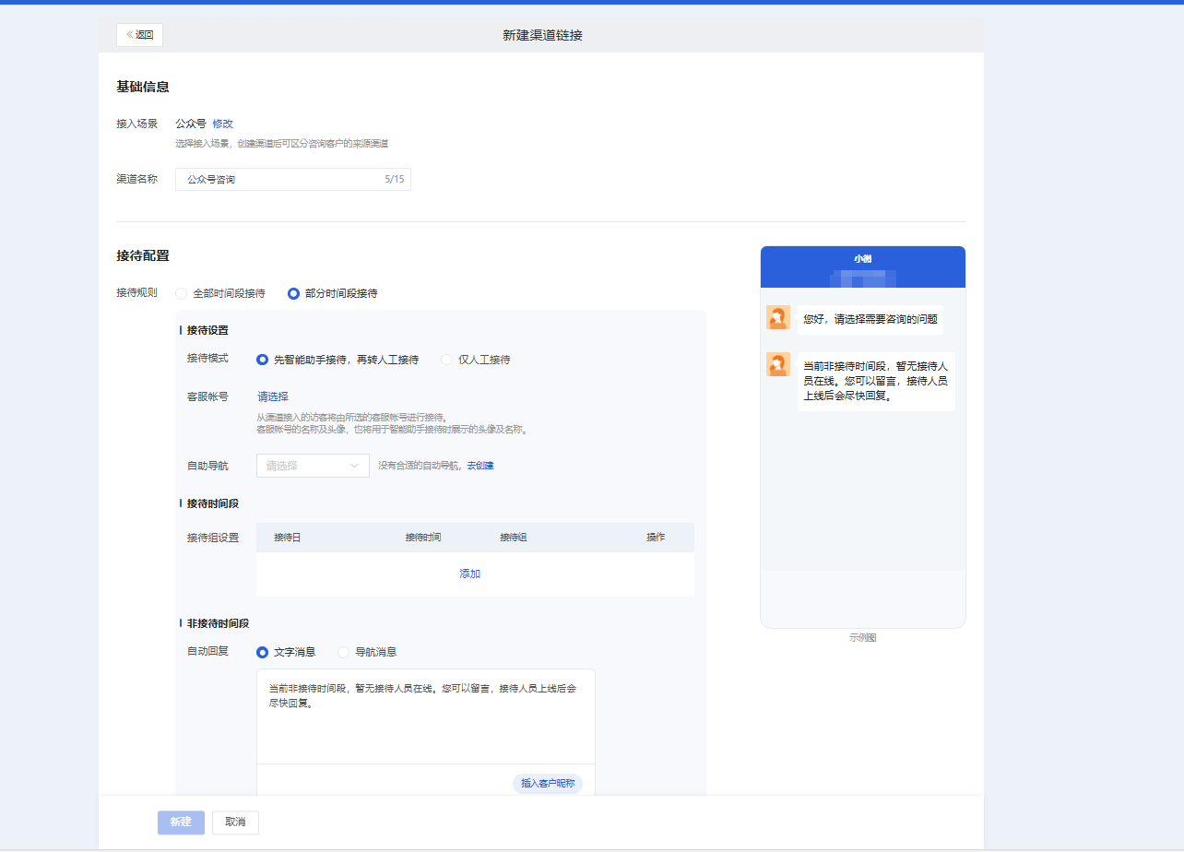Click 请选择 link for 客服帐号
This screenshot has width=1184, height=852.
click(273, 396)
